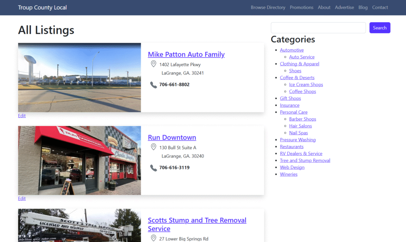
Task: Click the phone icon next to 706-661-8802
Action: pos(153,85)
